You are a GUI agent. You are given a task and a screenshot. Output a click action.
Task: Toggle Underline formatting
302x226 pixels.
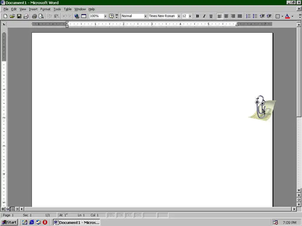coord(211,16)
